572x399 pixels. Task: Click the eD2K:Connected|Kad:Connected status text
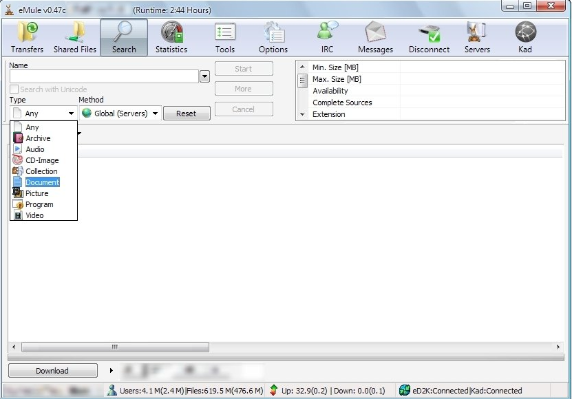(x=467, y=391)
